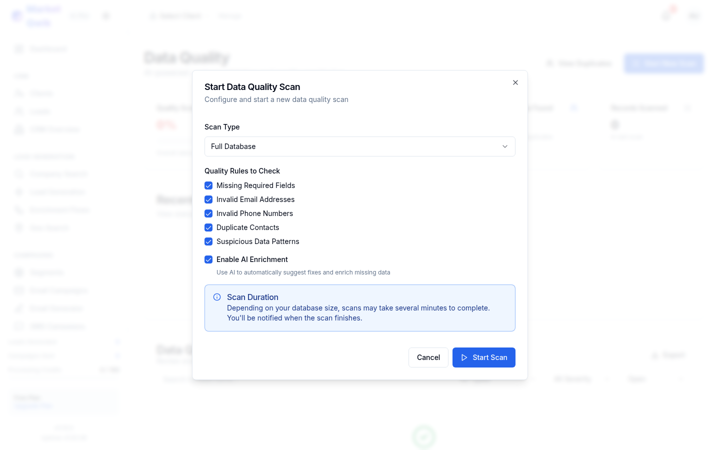The image size is (720, 450).
Task: Disable the Duplicate Contacts check
Action: point(208,227)
